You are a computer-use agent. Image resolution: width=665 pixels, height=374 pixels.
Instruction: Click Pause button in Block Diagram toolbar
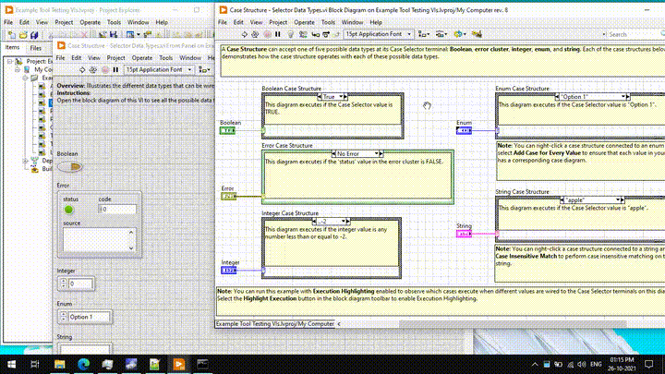click(278, 34)
